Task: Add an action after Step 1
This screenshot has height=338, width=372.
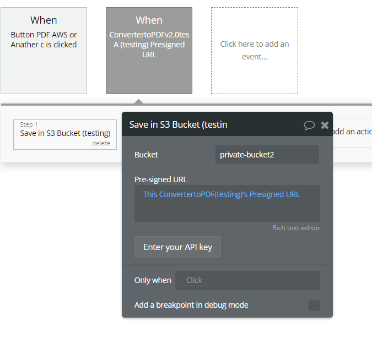Action: pos(352,132)
